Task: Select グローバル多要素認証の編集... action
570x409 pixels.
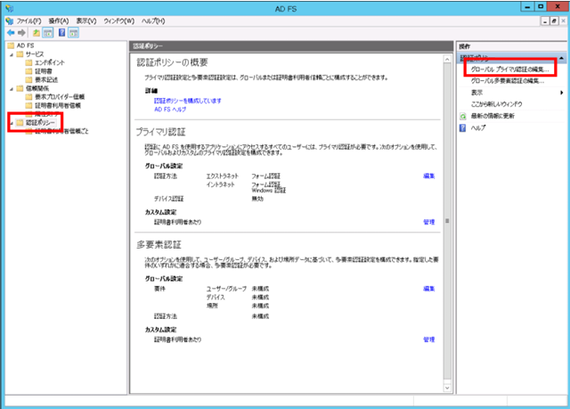Action: click(x=507, y=81)
